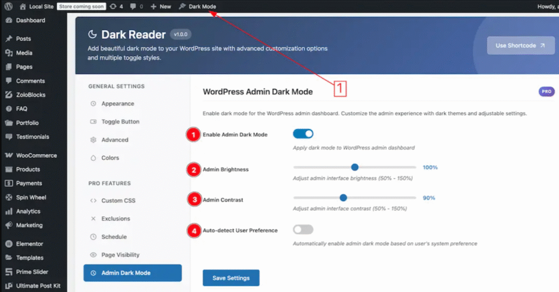Image resolution: width=559 pixels, height=292 pixels.
Task: Click the Templates folder icon
Action: click(x=9, y=258)
